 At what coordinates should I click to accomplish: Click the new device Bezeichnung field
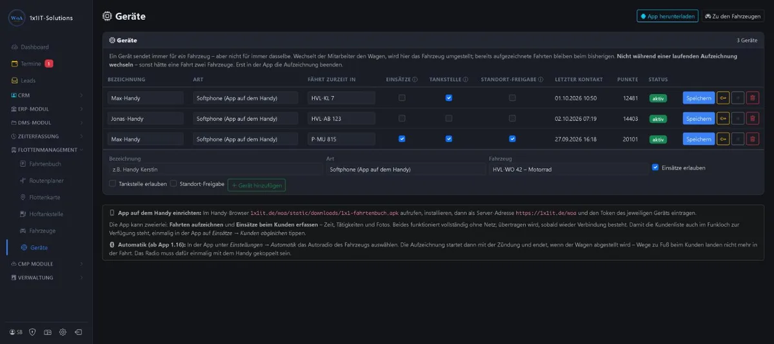[x=215, y=169]
